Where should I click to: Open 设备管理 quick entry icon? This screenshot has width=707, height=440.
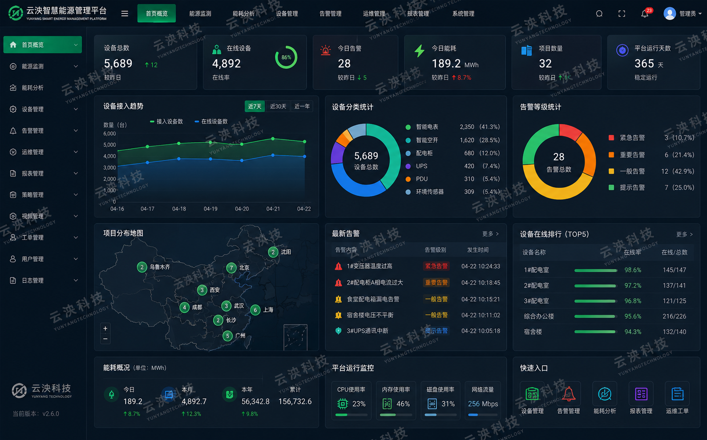(532, 393)
